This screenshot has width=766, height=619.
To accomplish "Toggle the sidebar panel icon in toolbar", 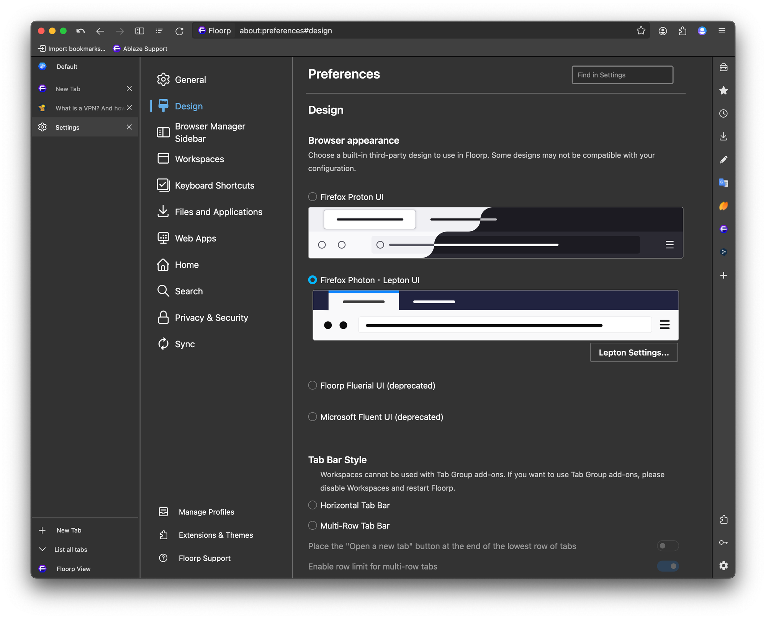I will click(x=140, y=31).
